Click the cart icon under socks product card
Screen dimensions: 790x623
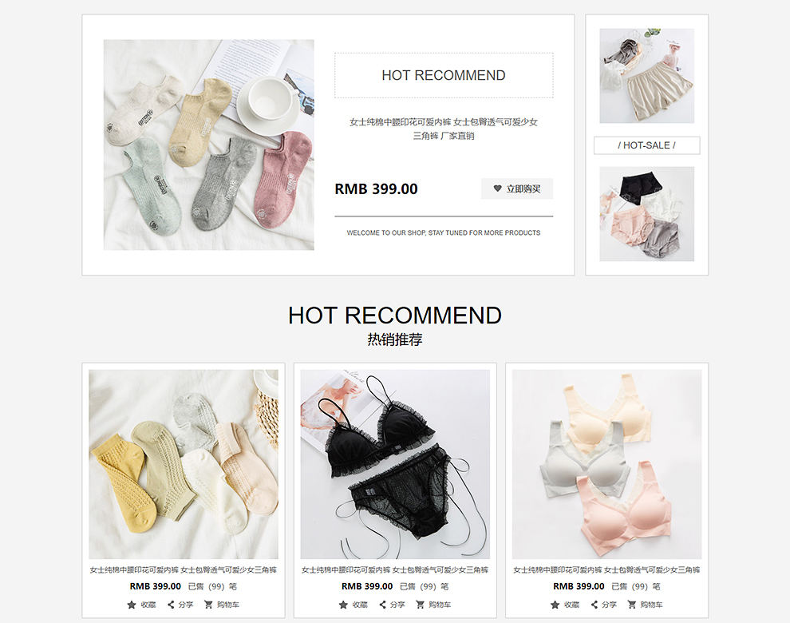[x=208, y=605]
